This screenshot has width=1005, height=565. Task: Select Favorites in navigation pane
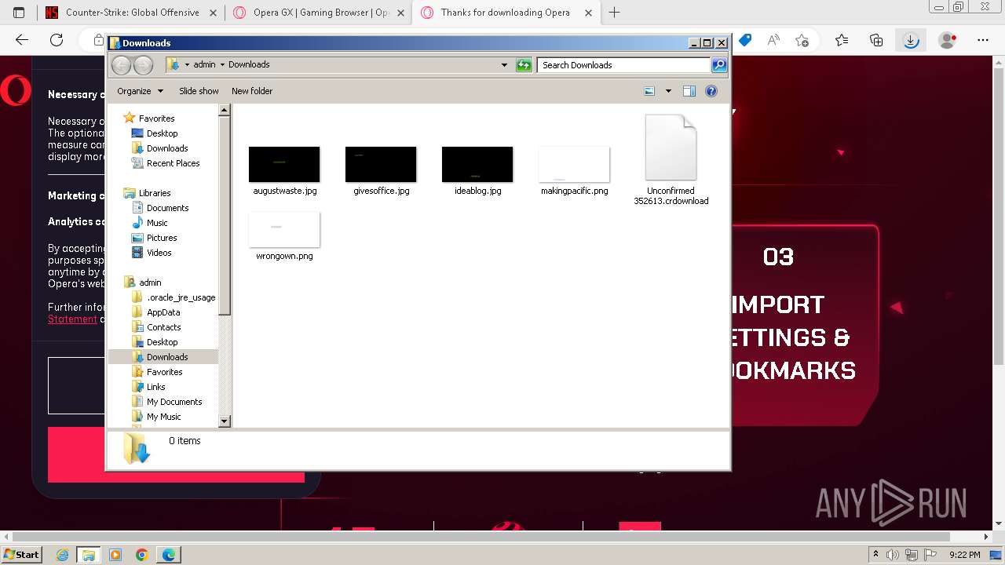tap(156, 118)
